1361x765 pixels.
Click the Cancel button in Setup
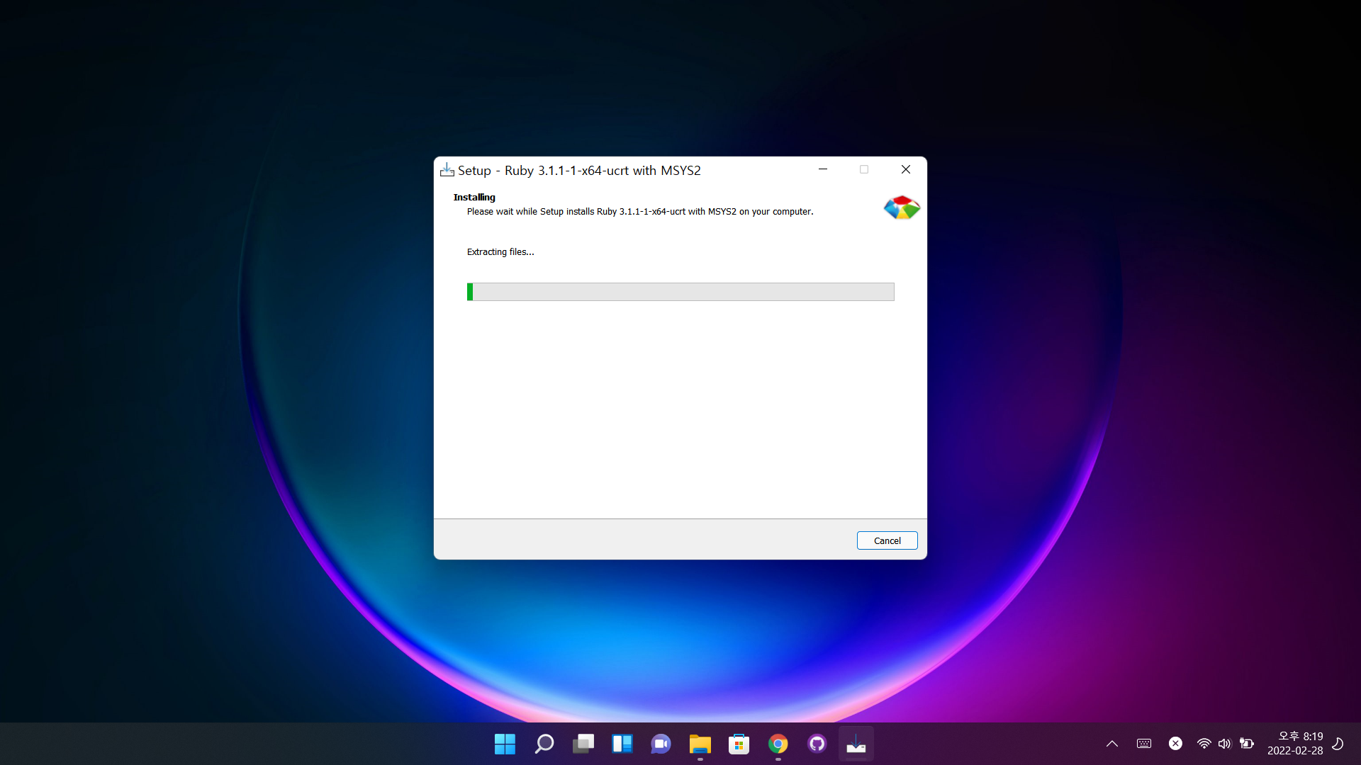point(887,540)
